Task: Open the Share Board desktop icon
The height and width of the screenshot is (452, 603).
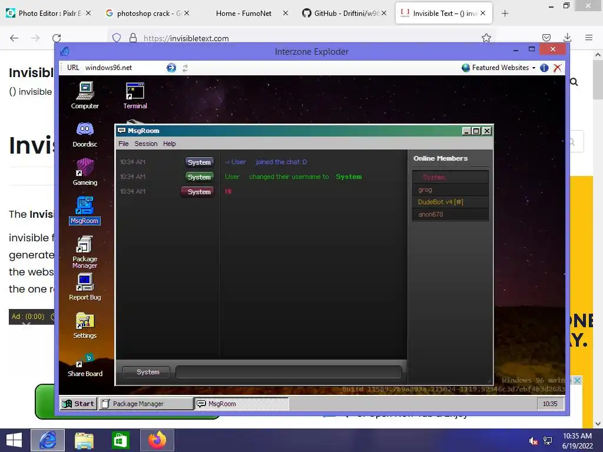Action: tap(85, 365)
